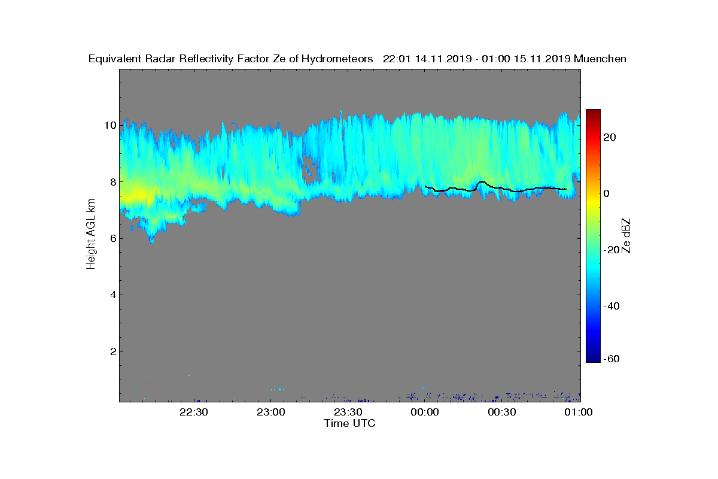Click the plot title 'Equivalent Radar Reflectivity Factor Ze of Hydrometeors'
Image resolution: width=718 pixels, height=479 pixels.
(231, 59)
